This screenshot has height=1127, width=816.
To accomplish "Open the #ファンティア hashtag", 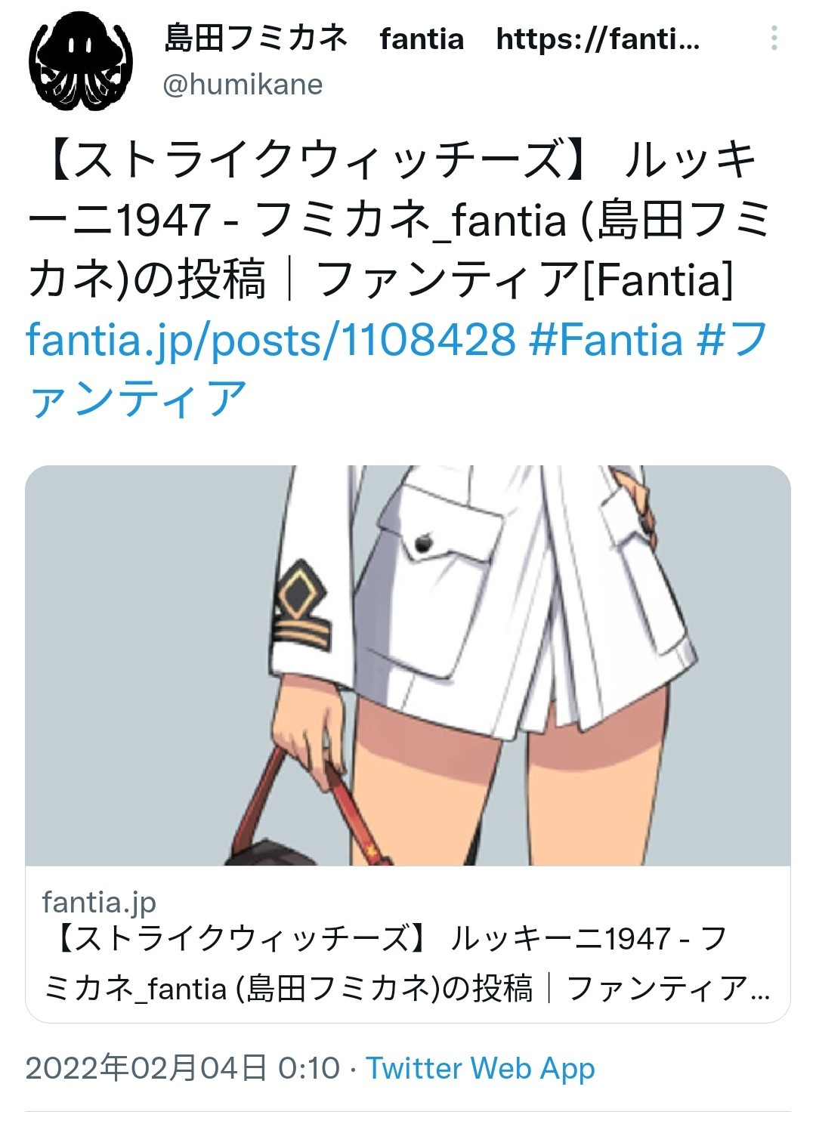I will pos(397,369).
